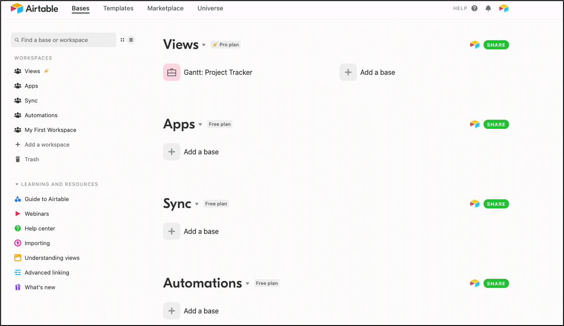Open Guide to Airtable label
Screen dimensions: 564x326
(x=47, y=199)
